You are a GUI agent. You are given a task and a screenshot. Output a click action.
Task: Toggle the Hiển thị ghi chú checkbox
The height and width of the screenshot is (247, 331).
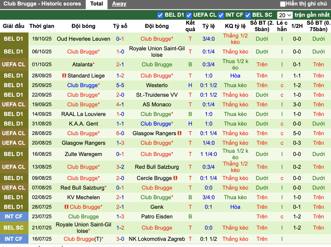point(283,4)
